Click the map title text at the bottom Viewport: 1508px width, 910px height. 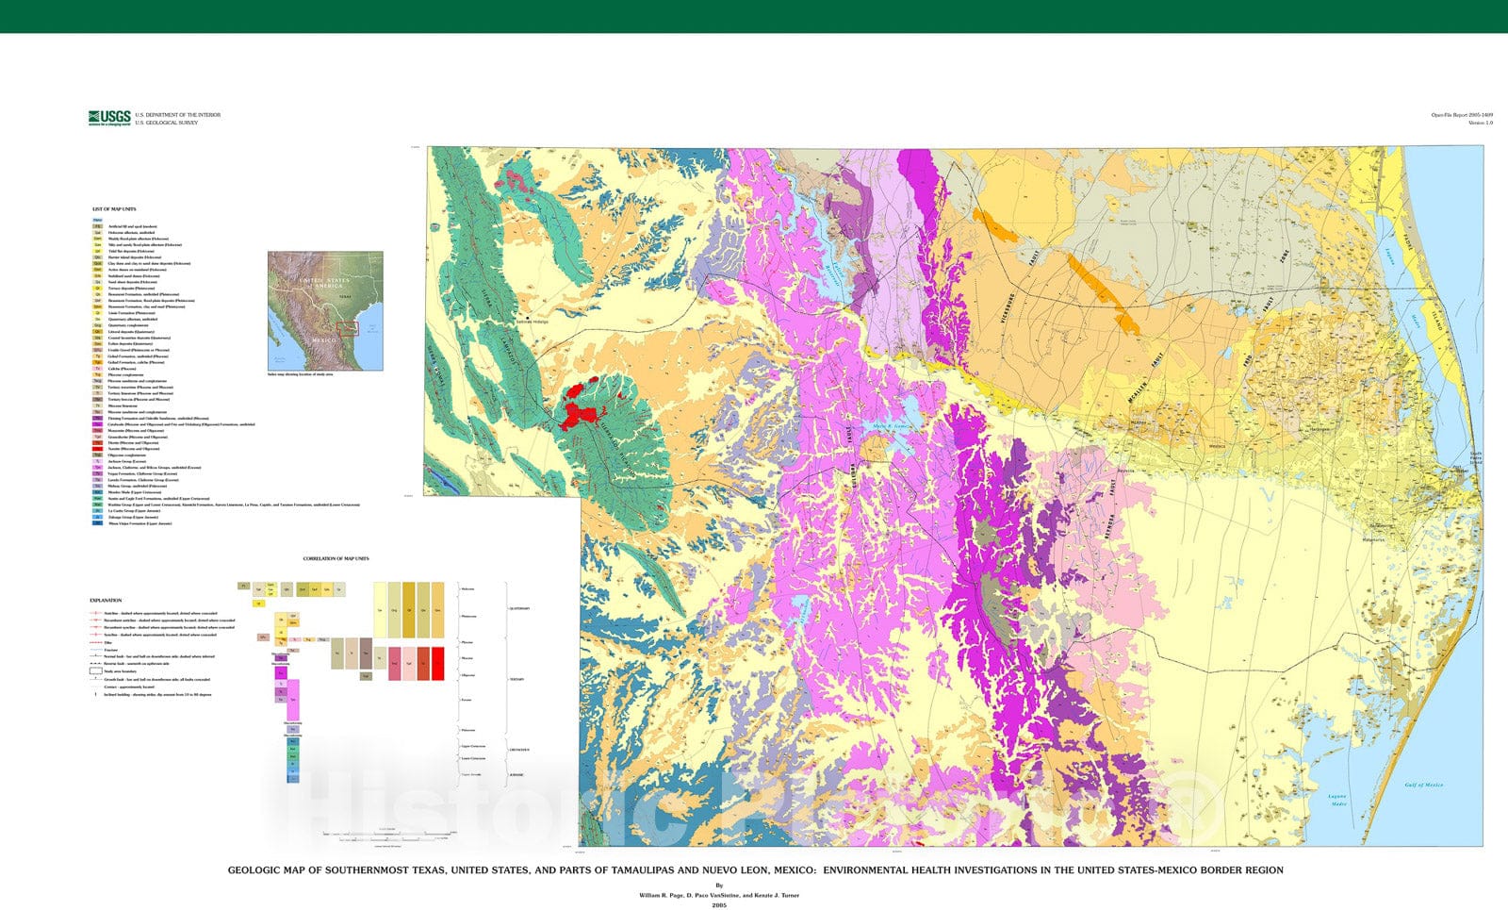(755, 870)
